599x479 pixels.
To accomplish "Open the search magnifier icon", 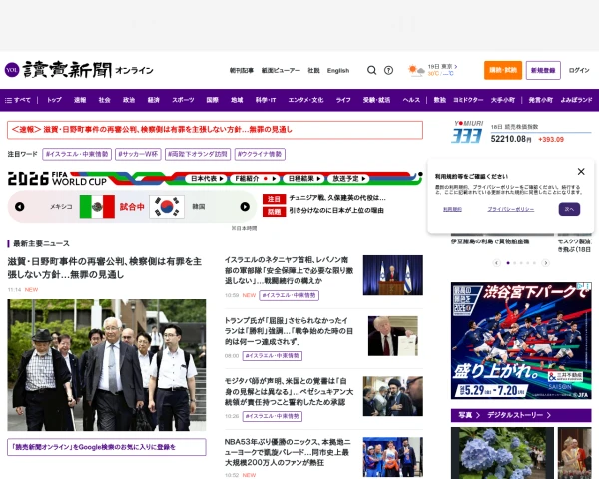I will click(x=371, y=70).
